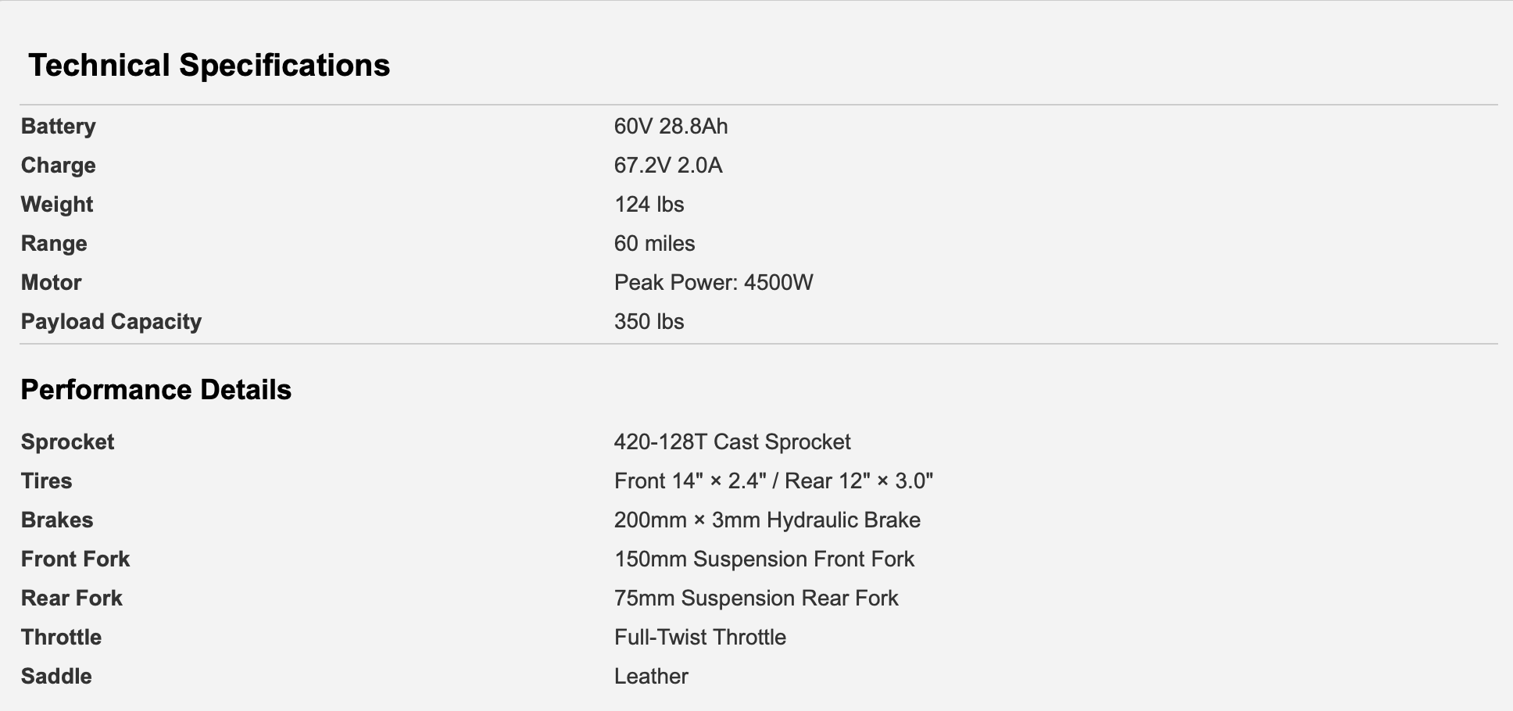Click the Leather saddle value
Image resolution: width=1513 pixels, height=711 pixels.
651,676
